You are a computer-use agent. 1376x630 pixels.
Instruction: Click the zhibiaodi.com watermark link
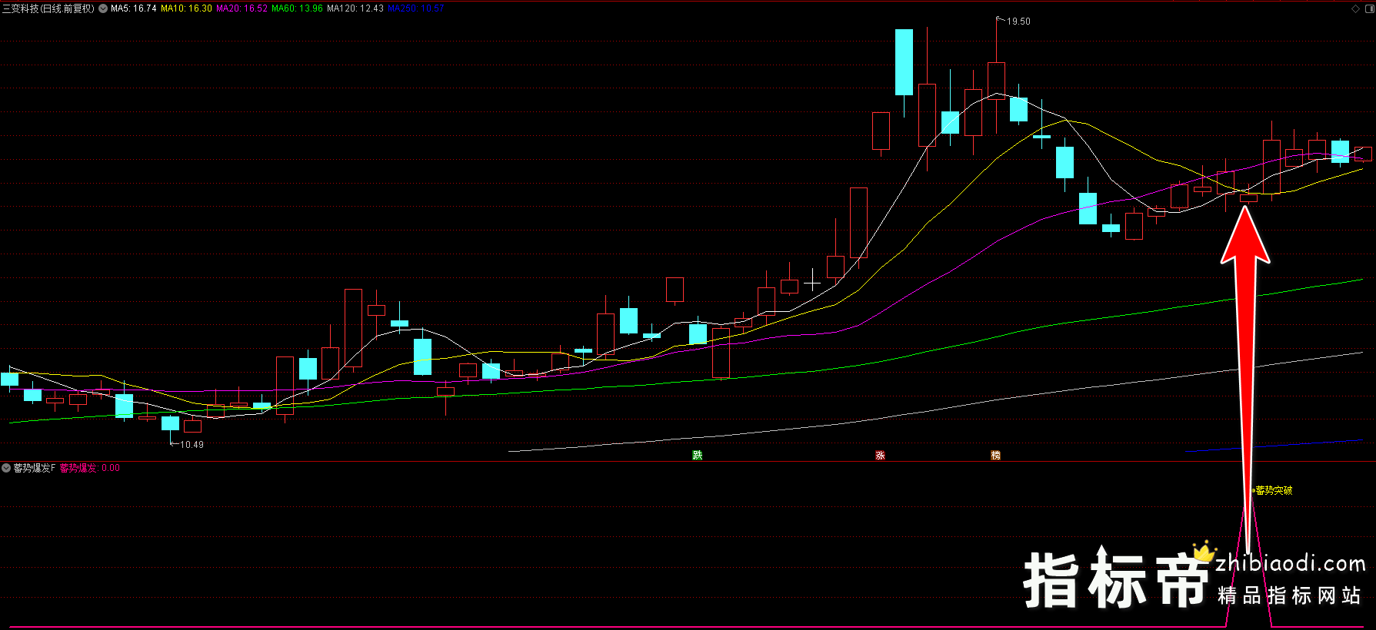coord(1290,564)
